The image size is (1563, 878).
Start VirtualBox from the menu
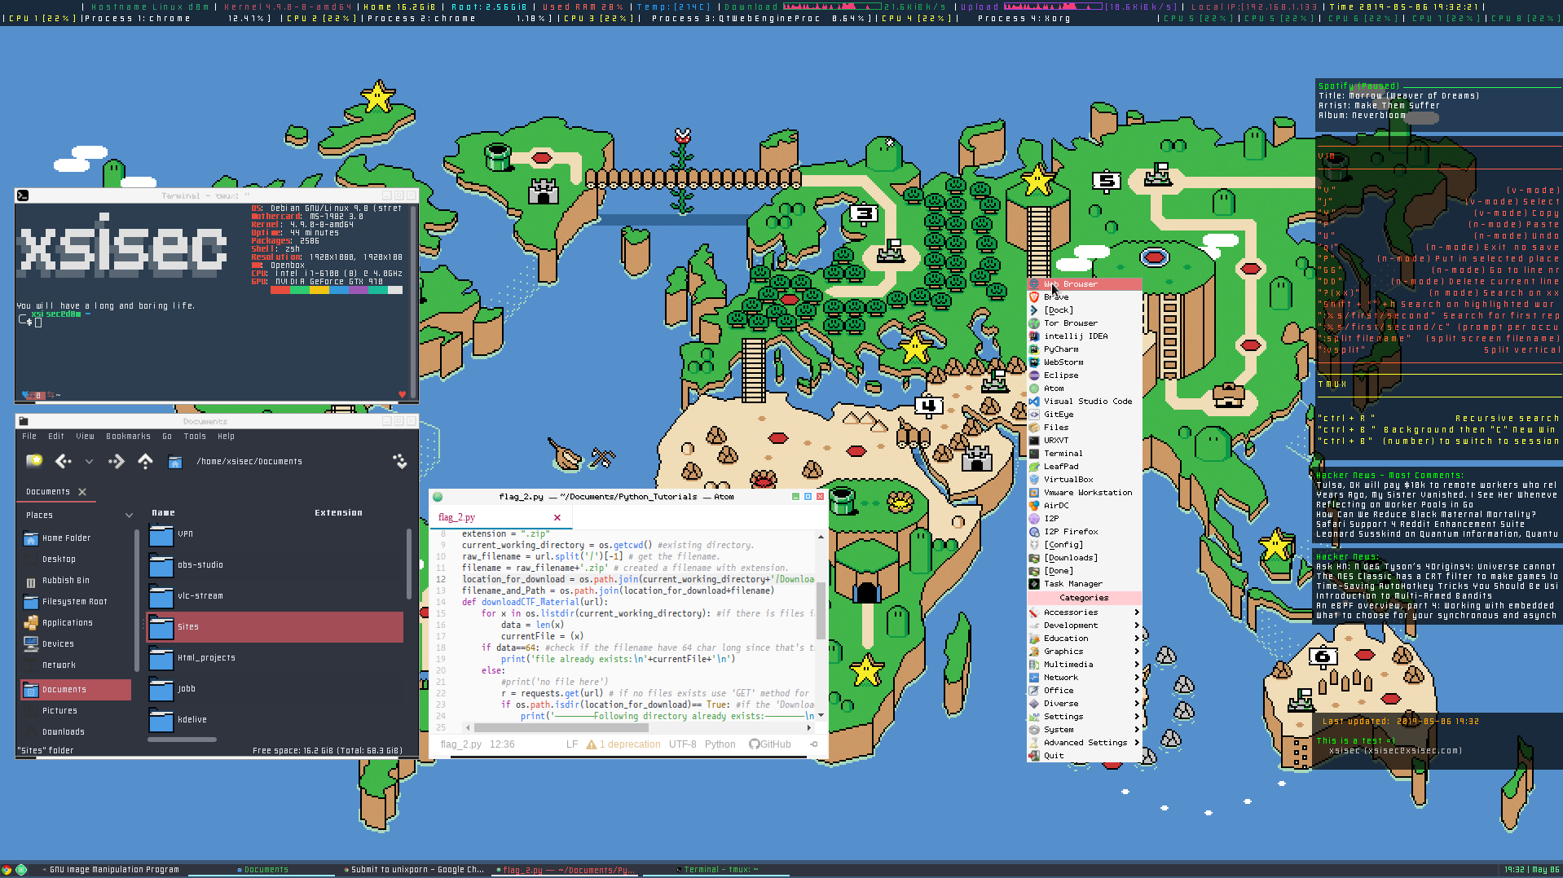tap(1084, 480)
